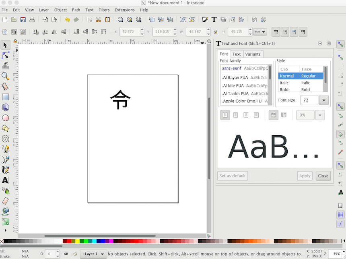Click the Cut scissors icon
The width and height of the screenshot is (346, 259).
(98, 20)
